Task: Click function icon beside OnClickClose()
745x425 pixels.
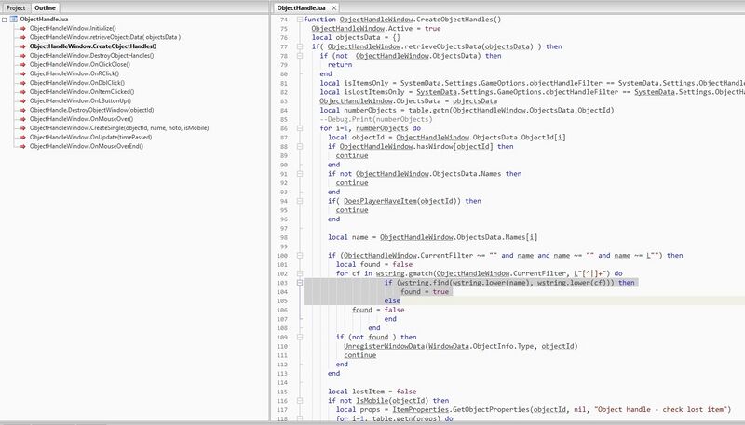Action: tap(22, 64)
